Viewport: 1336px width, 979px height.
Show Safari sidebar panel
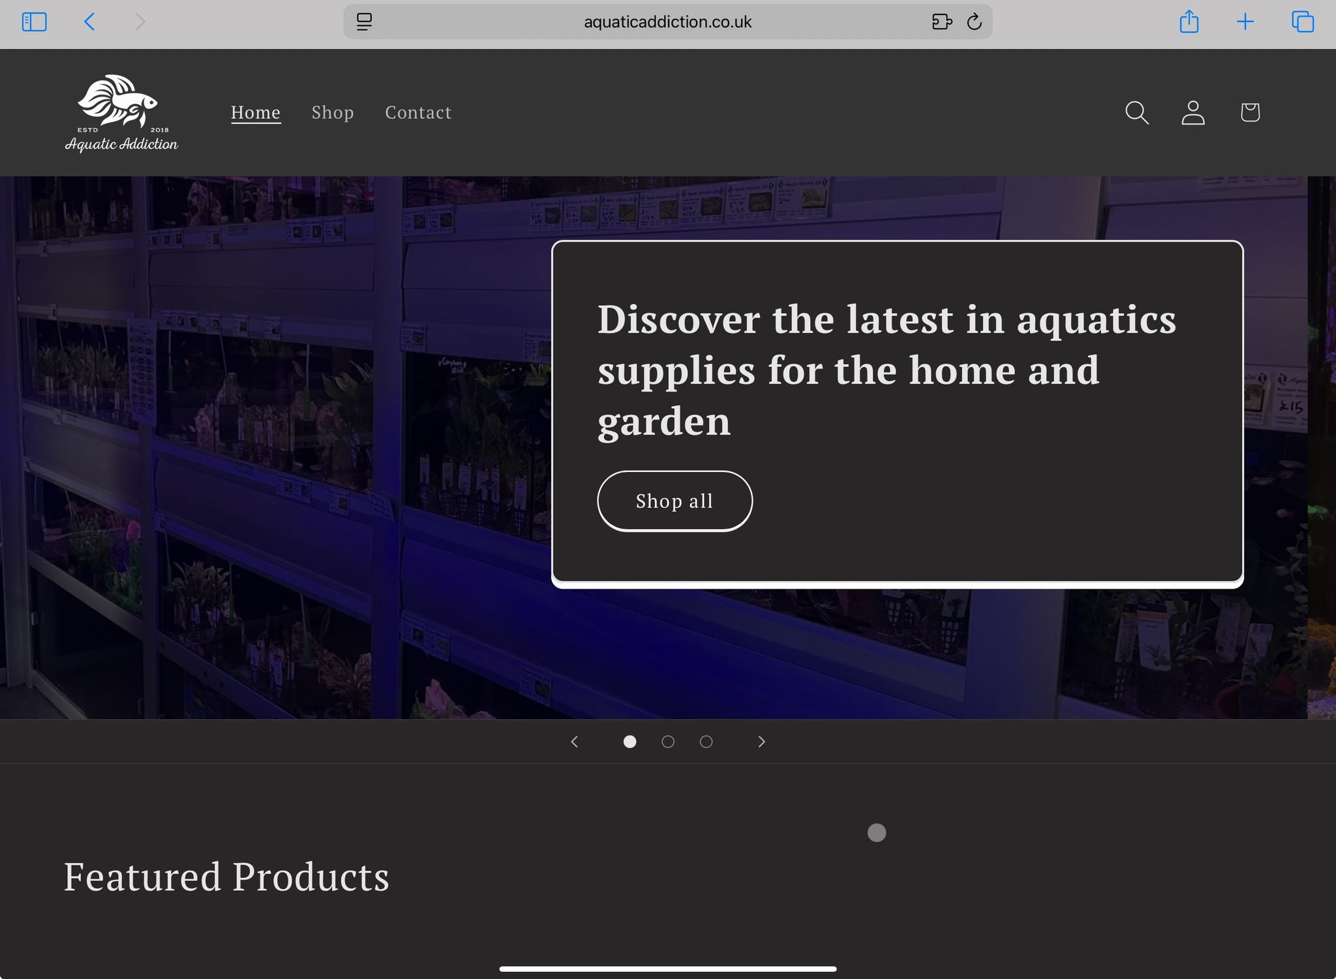pos(34,22)
